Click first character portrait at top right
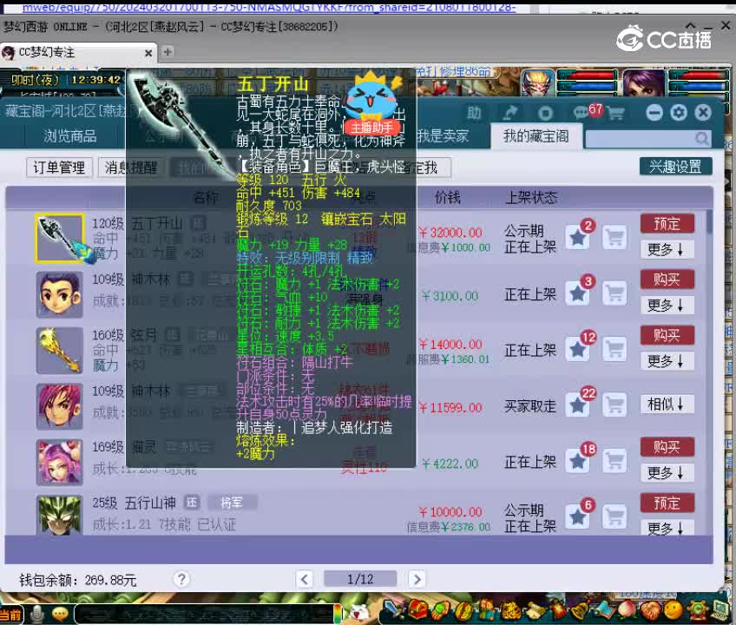 click(x=537, y=83)
